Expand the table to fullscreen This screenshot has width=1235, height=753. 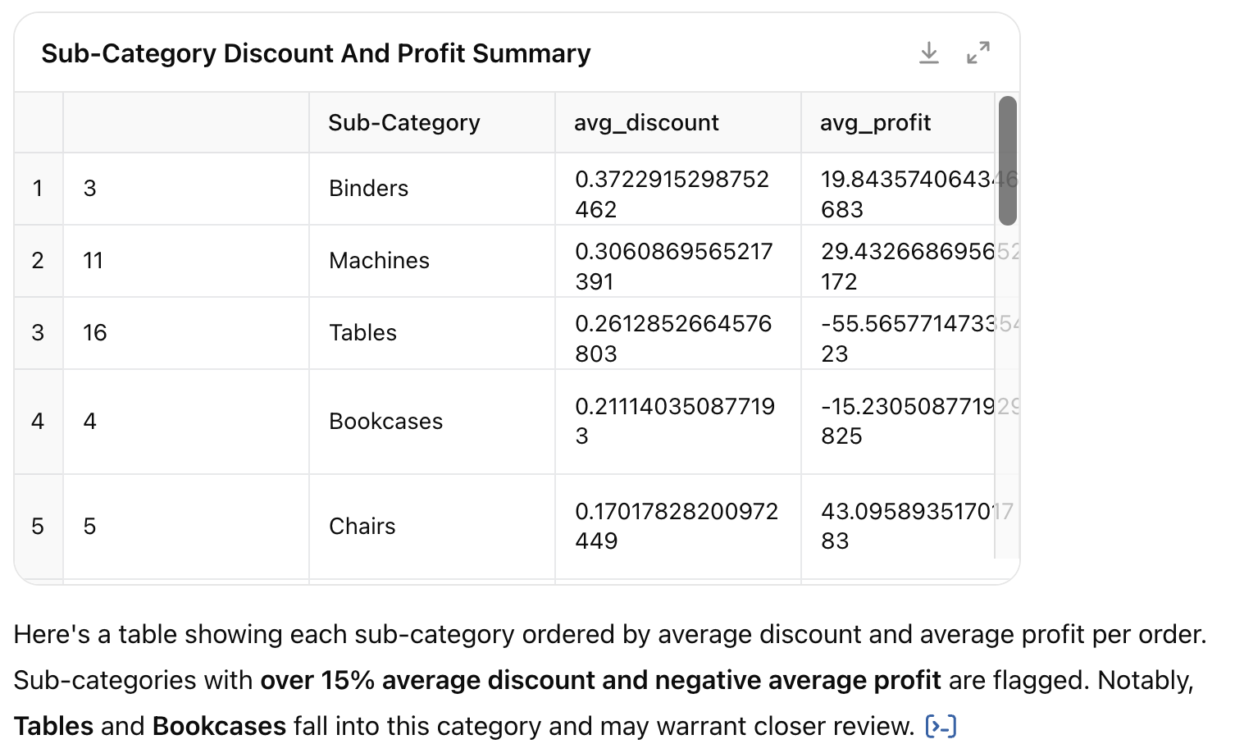978,53
